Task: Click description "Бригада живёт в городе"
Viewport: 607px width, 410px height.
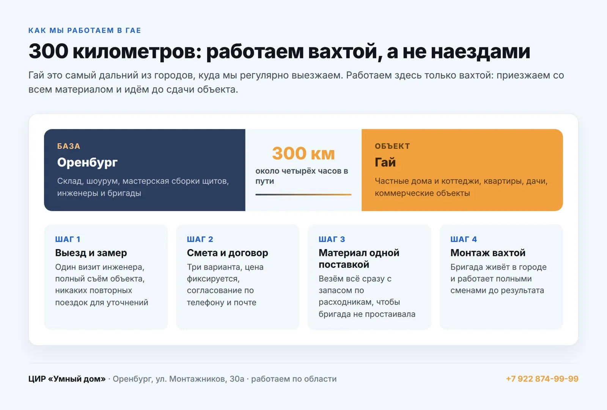Action: [498, 279]
